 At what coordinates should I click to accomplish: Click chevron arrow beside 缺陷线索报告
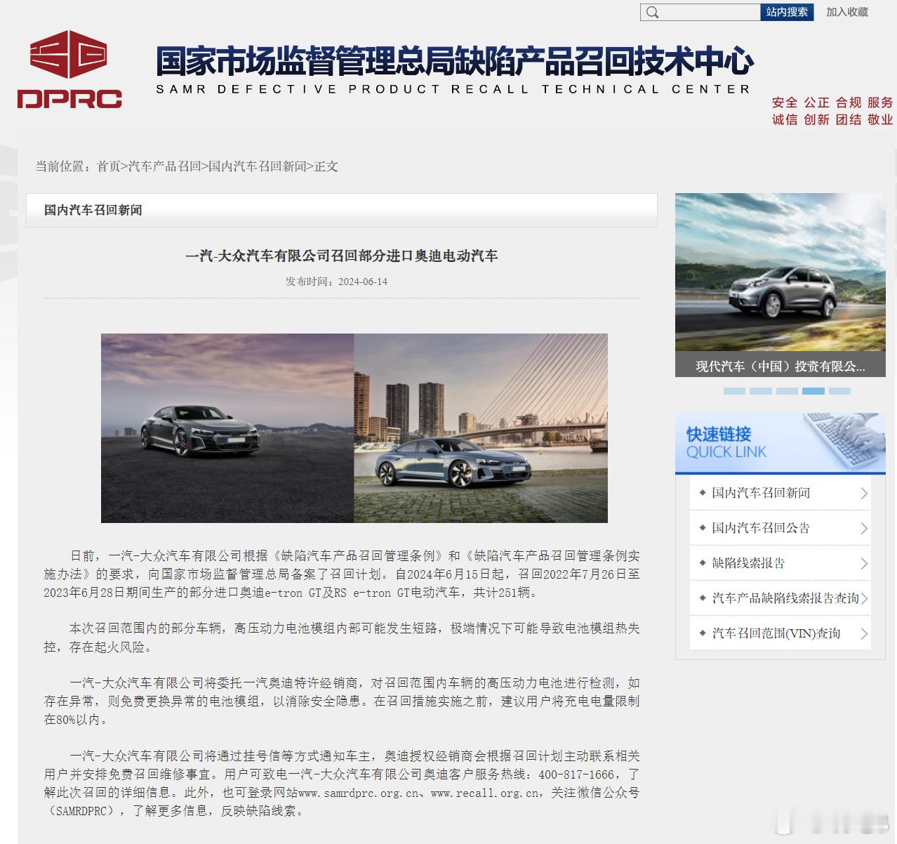click(x=864, y=564)
